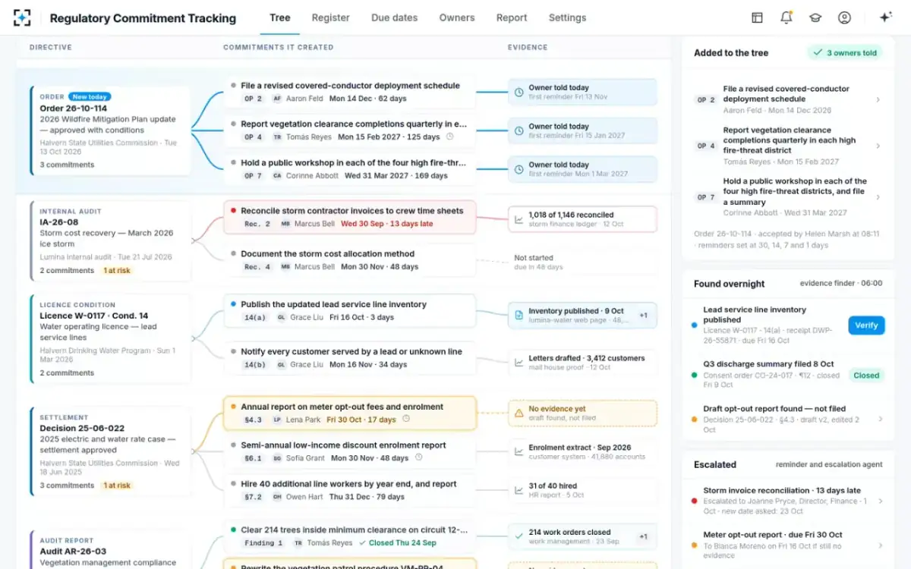
Task: Click the Verify button
Action: pos(866,325)
